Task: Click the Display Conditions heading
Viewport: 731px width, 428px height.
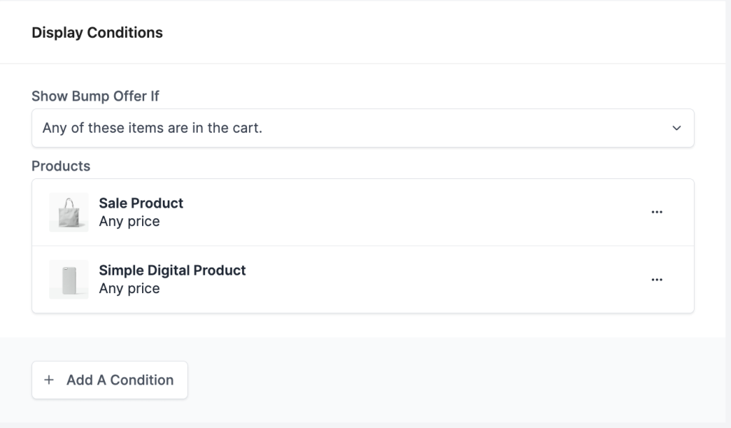Action: pyautogui.click(x=97, y=33)
